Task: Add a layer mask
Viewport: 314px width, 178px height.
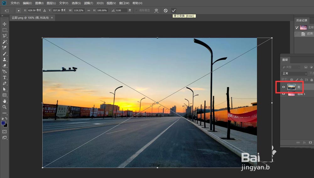Action: tap(311, 143)
